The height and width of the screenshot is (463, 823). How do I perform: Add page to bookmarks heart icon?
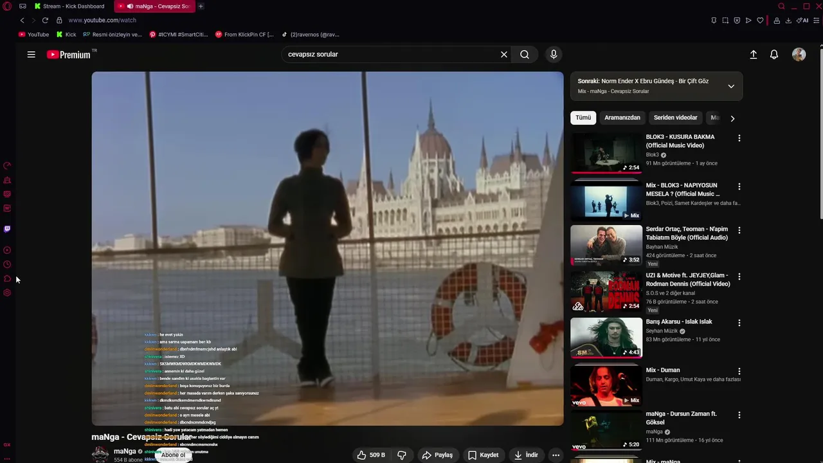pos(760,20)
